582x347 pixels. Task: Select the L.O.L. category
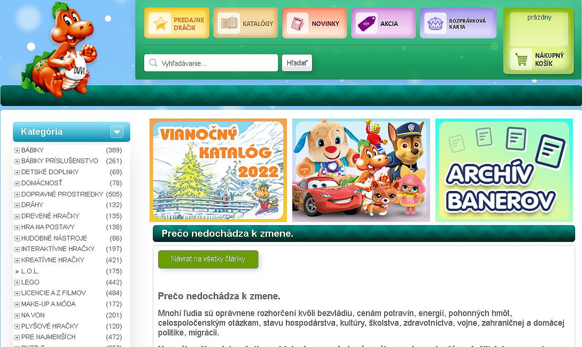(x=30, y=272)
